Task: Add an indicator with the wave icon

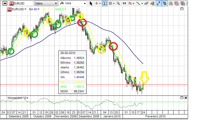Action: click(x=130, y=3)
